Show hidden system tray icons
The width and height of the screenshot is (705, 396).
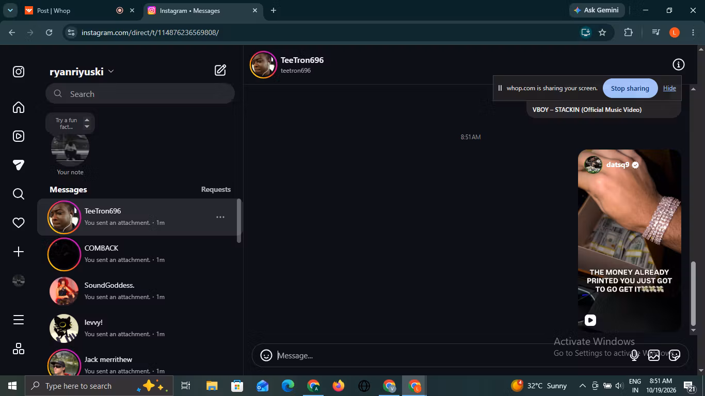click(582, 386)
